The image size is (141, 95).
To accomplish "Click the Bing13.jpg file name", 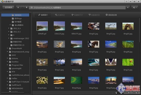I will coord(94,70).
